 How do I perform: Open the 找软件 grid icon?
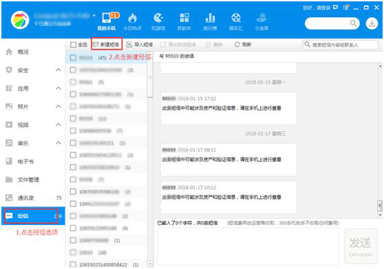(x=184, y=19)
